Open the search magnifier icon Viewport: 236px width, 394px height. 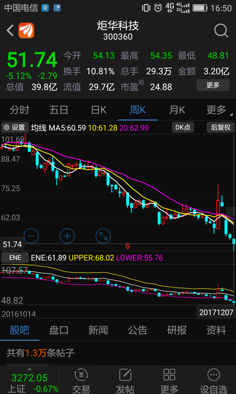221,31
